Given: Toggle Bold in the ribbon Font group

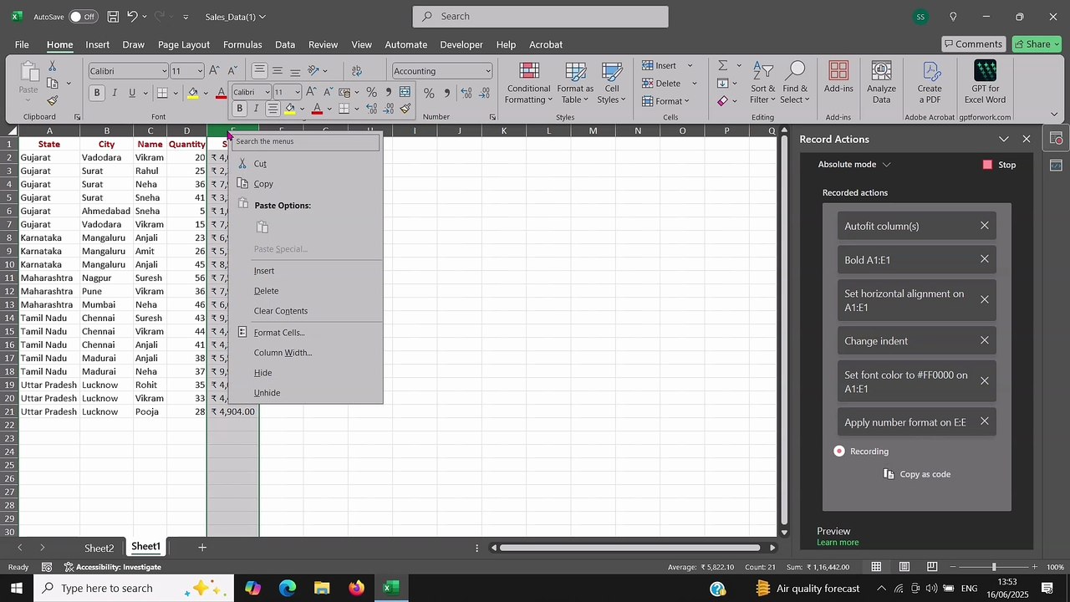Looking at the screenshot, I should [97, 93].
